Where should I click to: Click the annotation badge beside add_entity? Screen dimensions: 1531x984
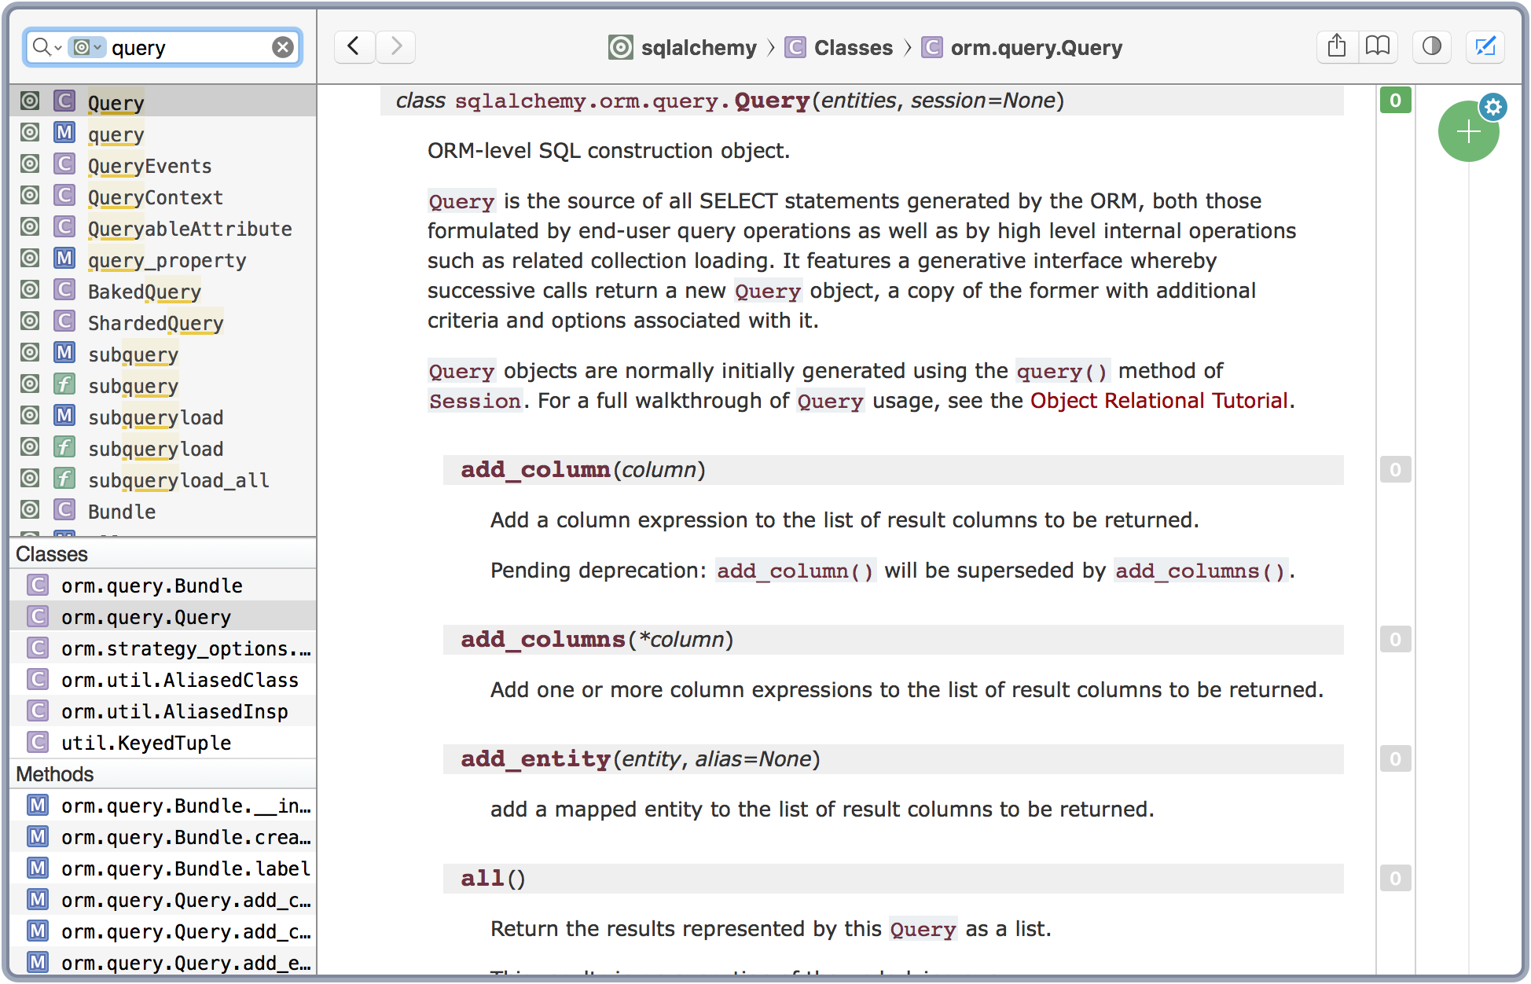click(1395, 758)
